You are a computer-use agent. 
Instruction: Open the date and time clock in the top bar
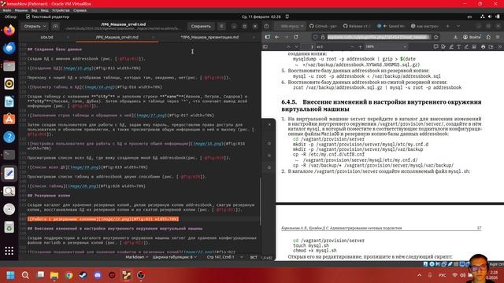[x=261, y=17]
